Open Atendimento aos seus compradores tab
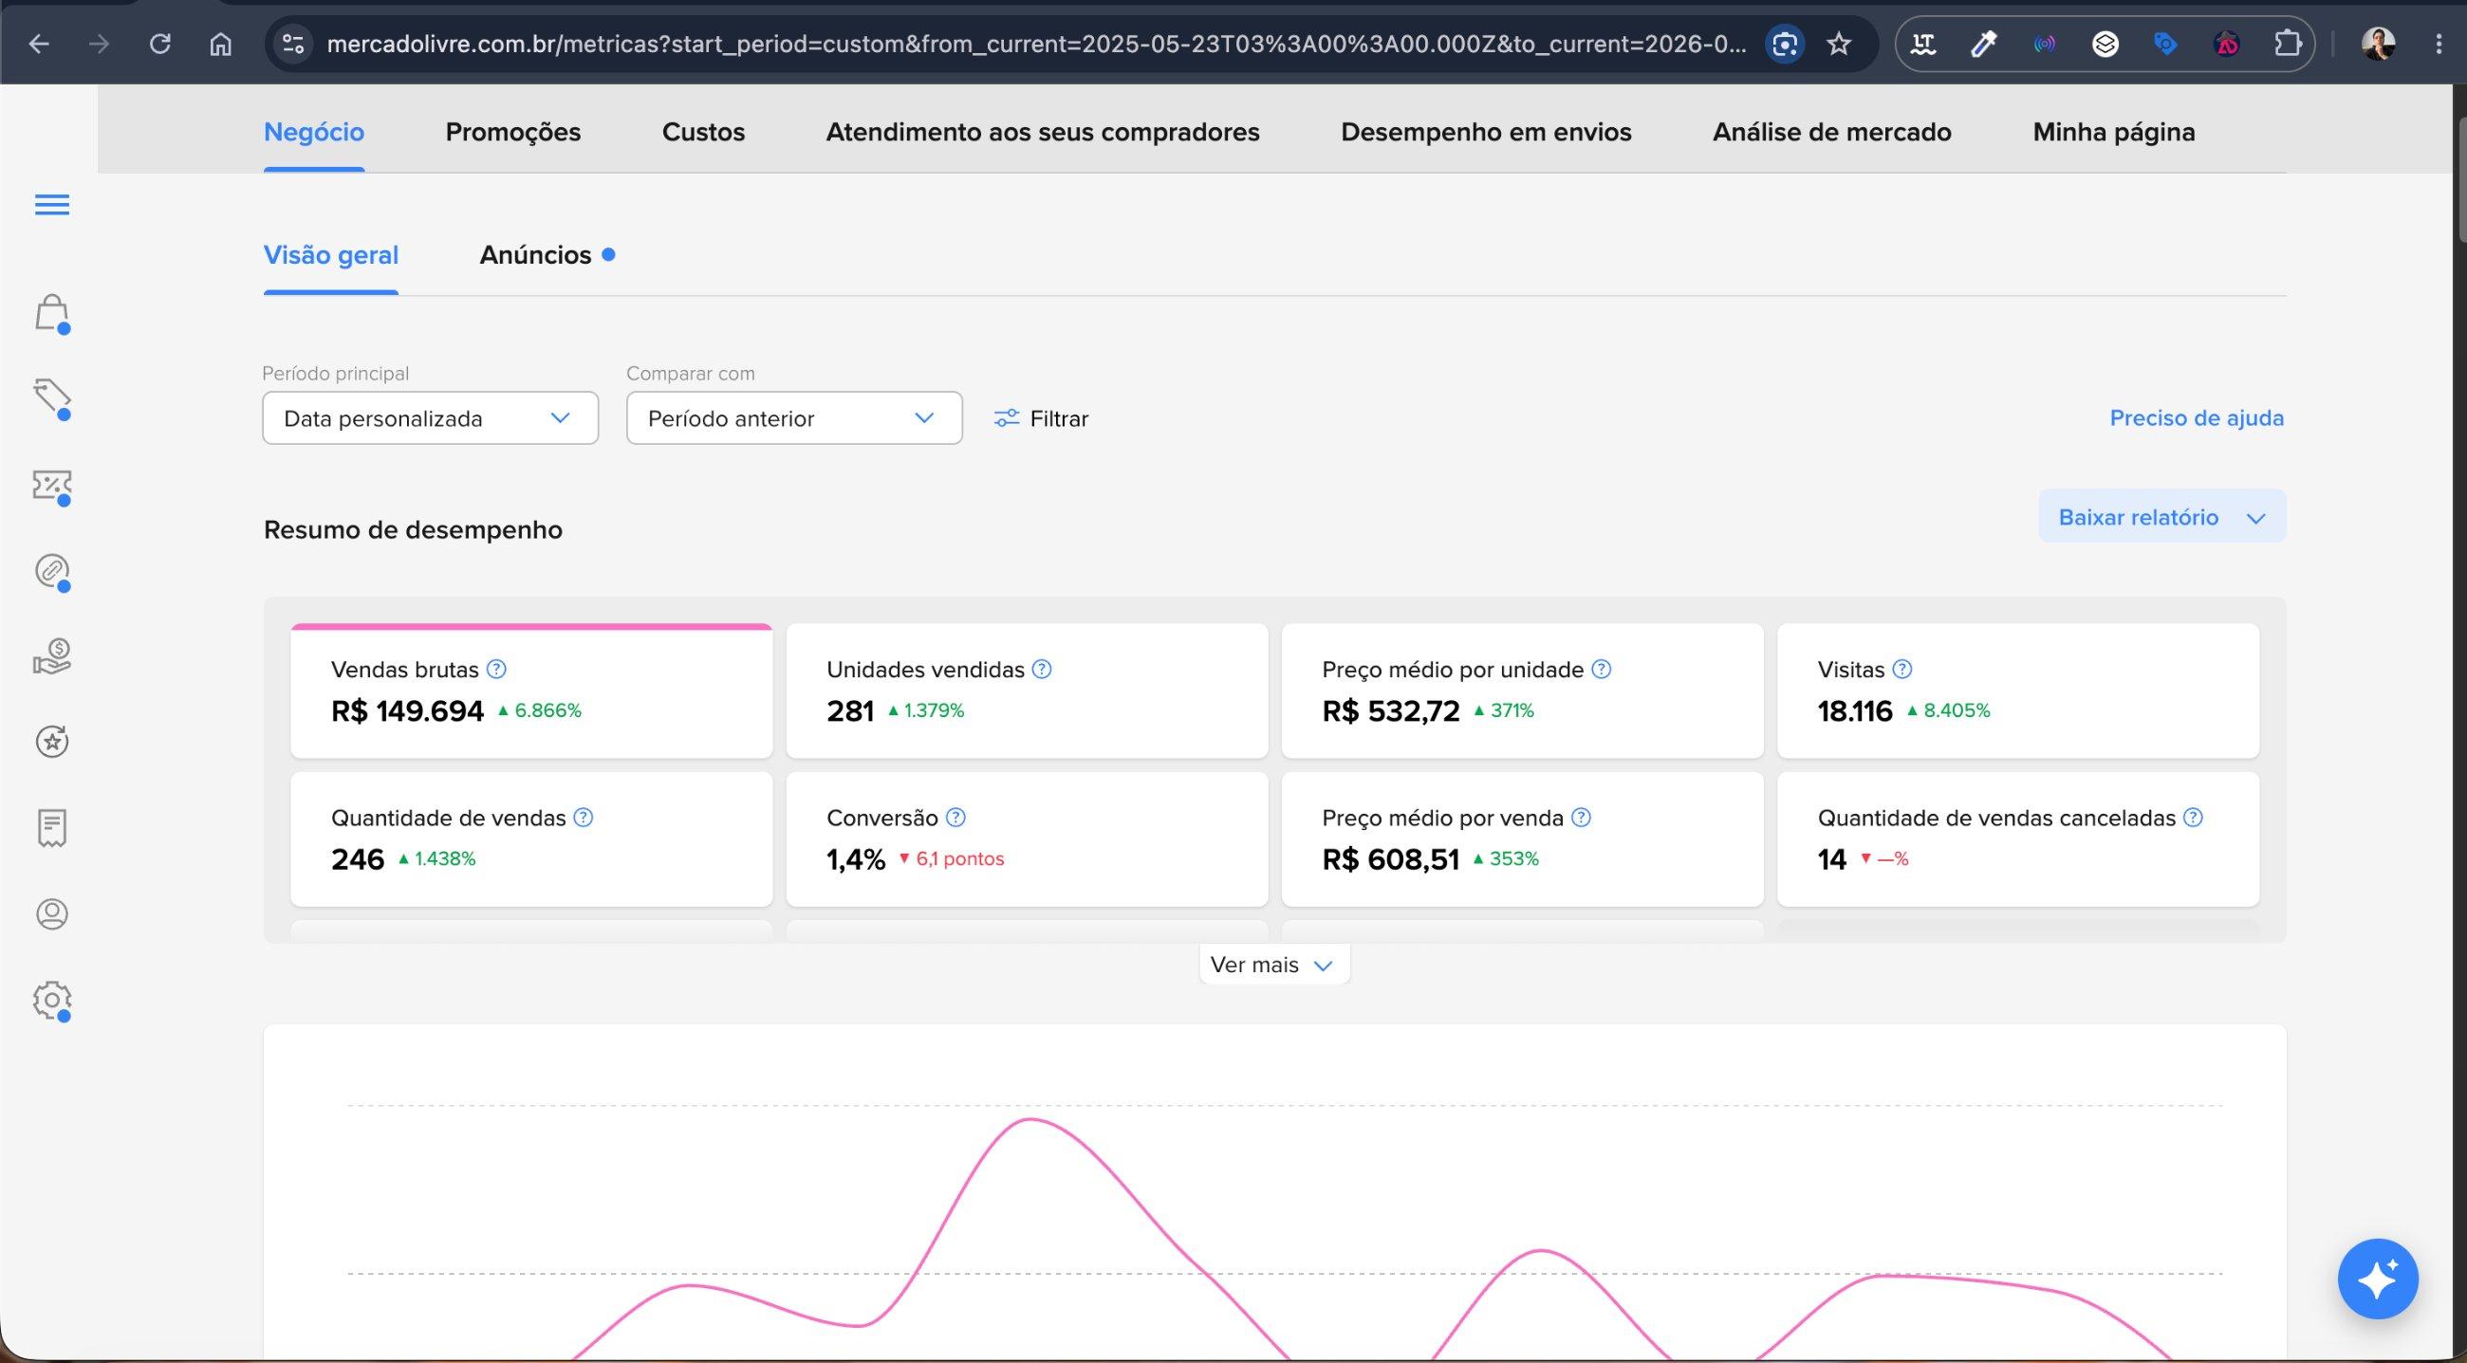The width and height of the screenshot is (2467, 1363). [x=1042, y=132]
